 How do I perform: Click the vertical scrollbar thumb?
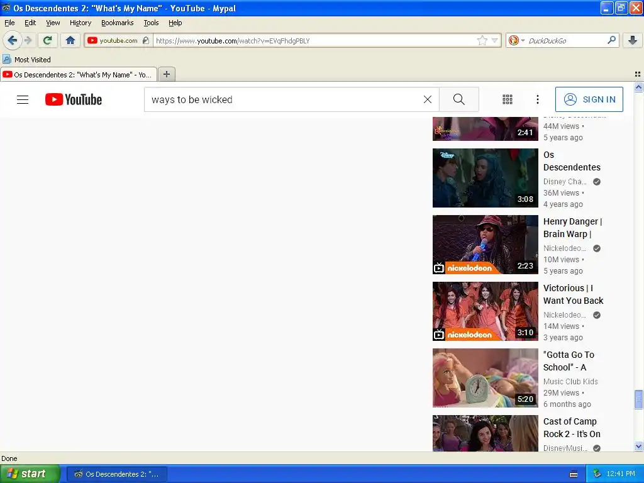[638, 399]
